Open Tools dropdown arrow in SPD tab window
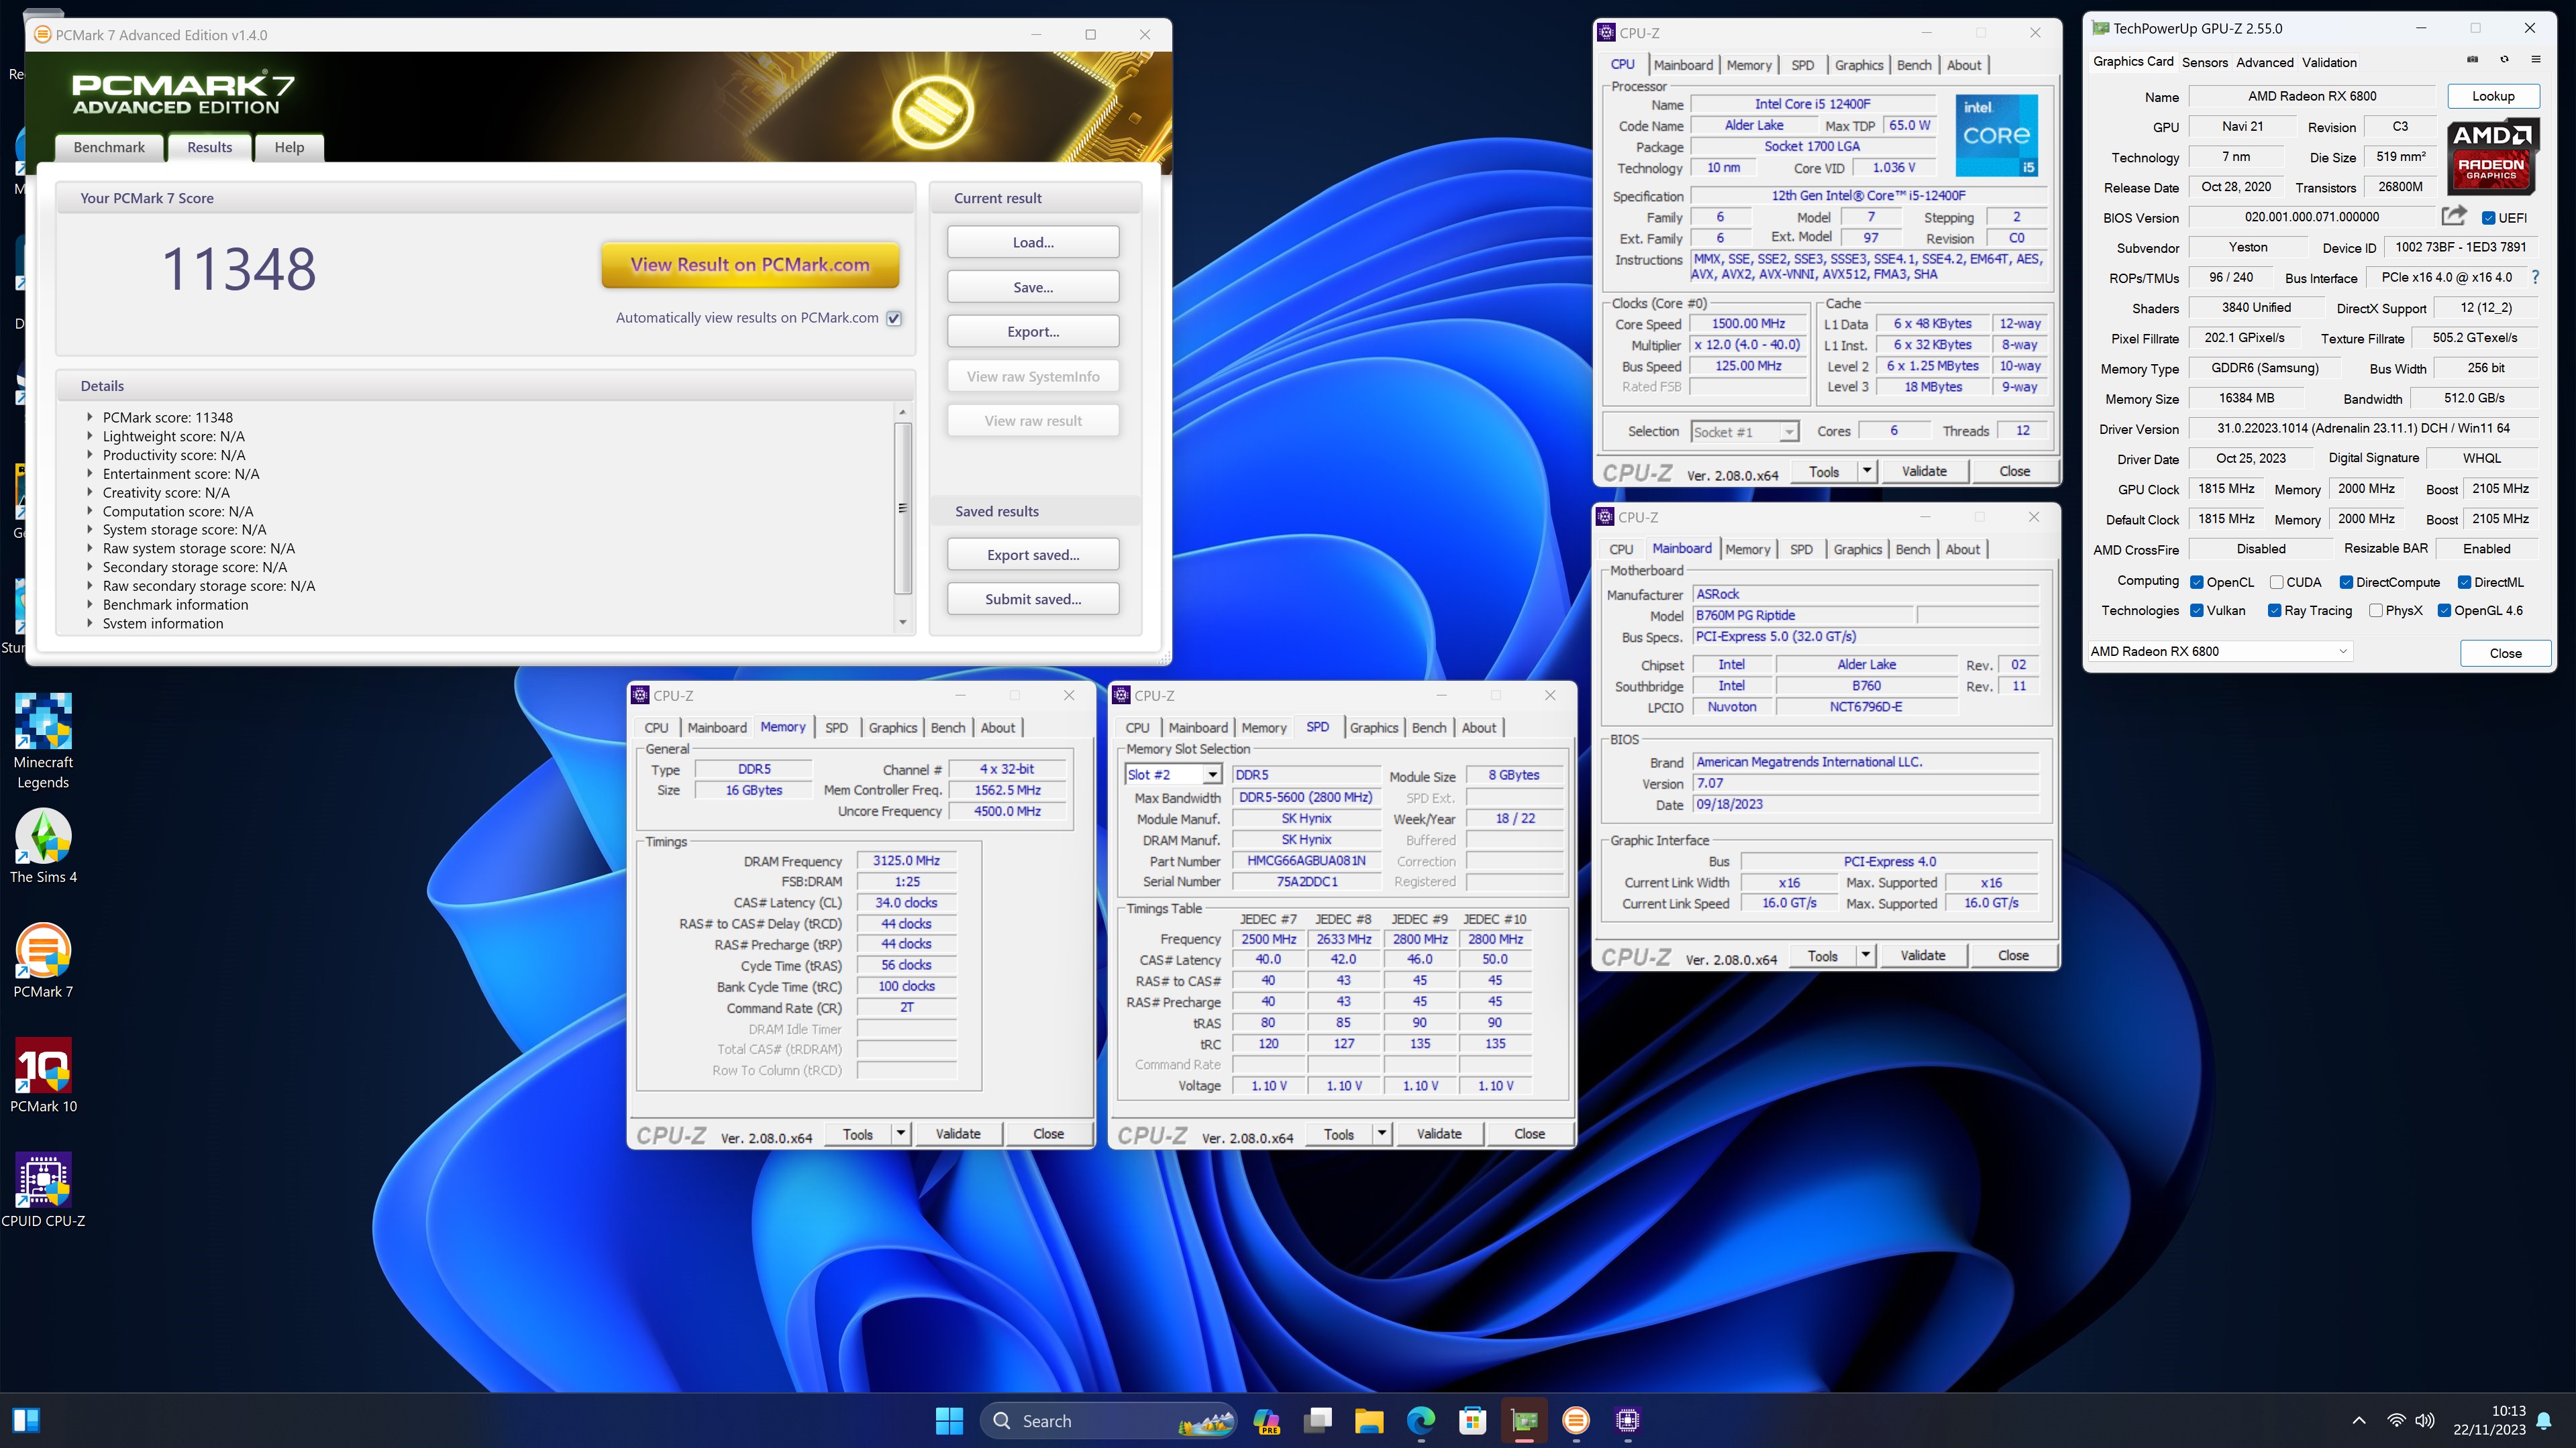Screen dimensions: 2576x1448 1381,1133
